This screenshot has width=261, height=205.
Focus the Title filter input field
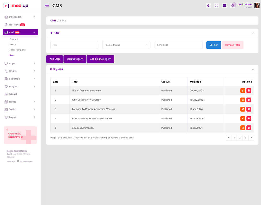pos(74,45)
